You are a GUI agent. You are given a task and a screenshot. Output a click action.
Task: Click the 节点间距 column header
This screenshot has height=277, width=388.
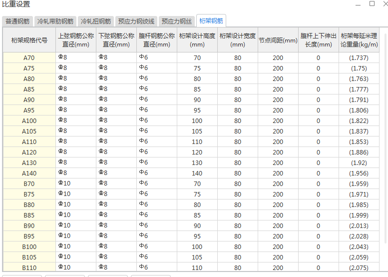(x=278, y=40)
